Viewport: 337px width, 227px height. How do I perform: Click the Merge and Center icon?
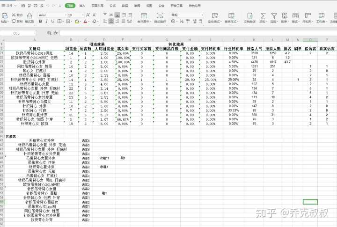click(x=144, y=15)
